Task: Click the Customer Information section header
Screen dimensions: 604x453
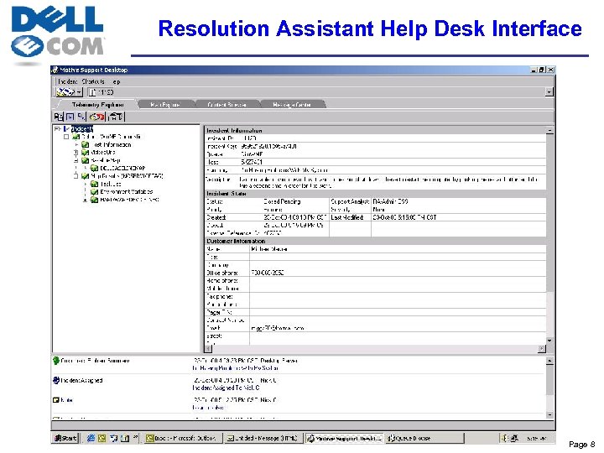Action: point(375,241)
